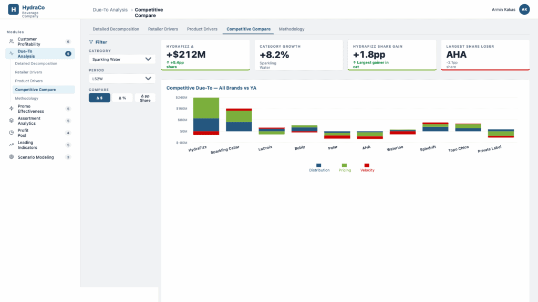
Task: Select the Assortment Analytics layers icon
Action: coord(12,121)
